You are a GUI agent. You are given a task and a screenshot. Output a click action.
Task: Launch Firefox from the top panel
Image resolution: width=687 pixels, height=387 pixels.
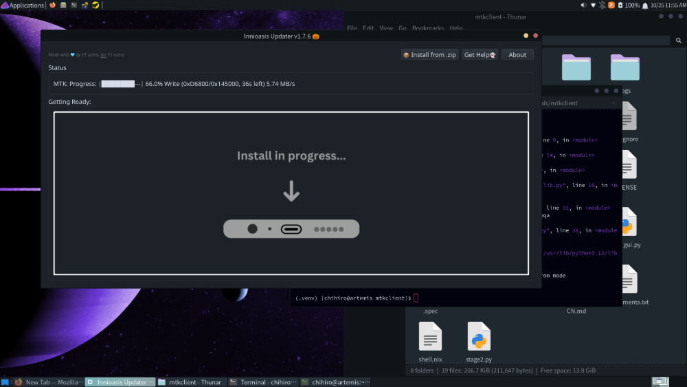[x=53, y=5]
